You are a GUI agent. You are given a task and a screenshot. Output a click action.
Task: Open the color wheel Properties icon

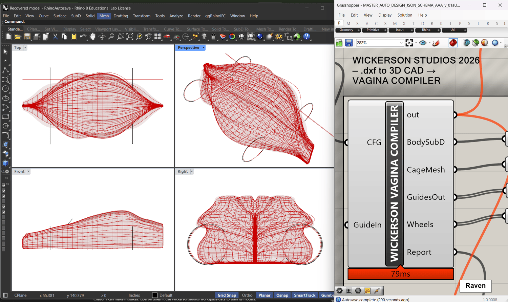tap(232, 37)
